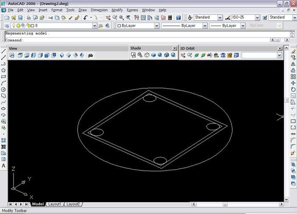Open the ISO-25 dimension style dropdown

(257, 18)
